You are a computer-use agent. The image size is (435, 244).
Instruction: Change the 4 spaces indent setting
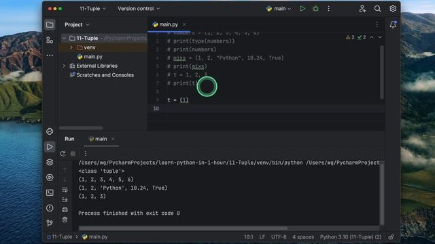303,237
